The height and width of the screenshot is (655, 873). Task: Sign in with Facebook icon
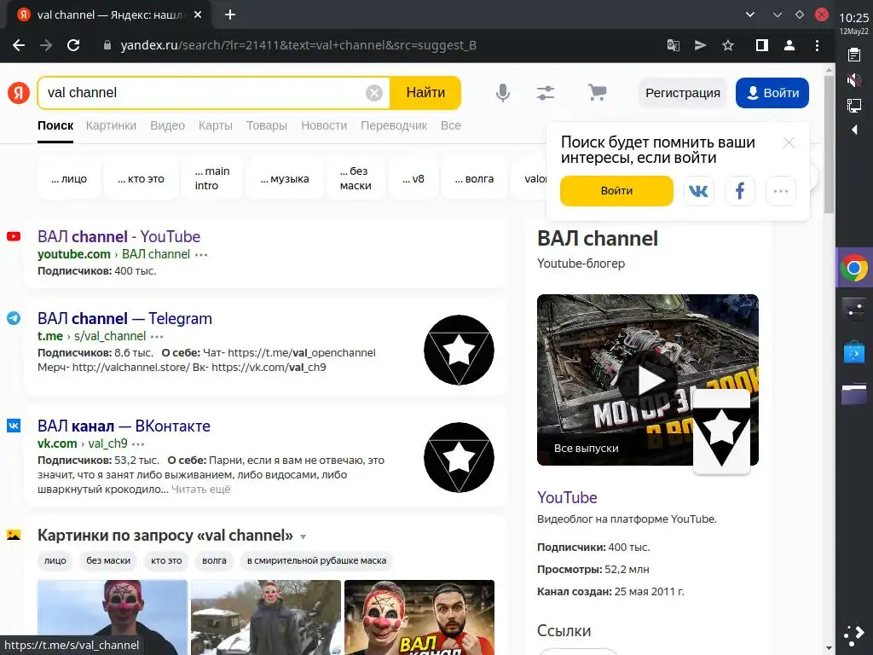tap(739, 191)
